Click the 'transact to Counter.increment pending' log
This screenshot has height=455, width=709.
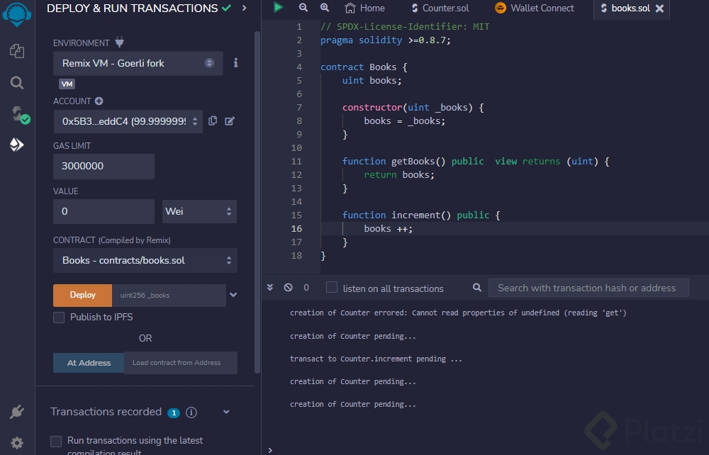[376, 359]
